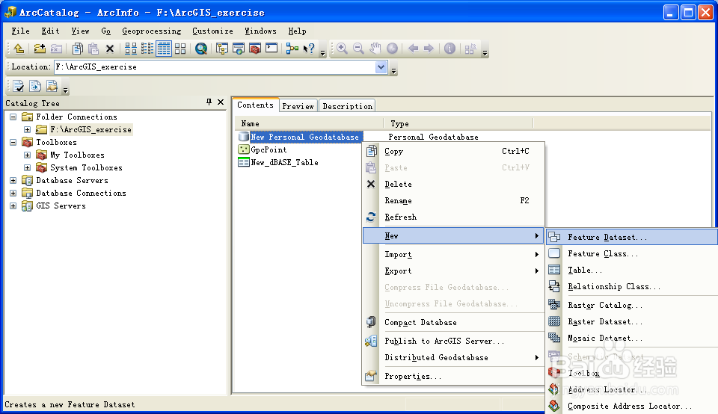Screen dimensions: 718x414
Task: Open the Geoprocessing menu
Action: [x=152, y=31]
